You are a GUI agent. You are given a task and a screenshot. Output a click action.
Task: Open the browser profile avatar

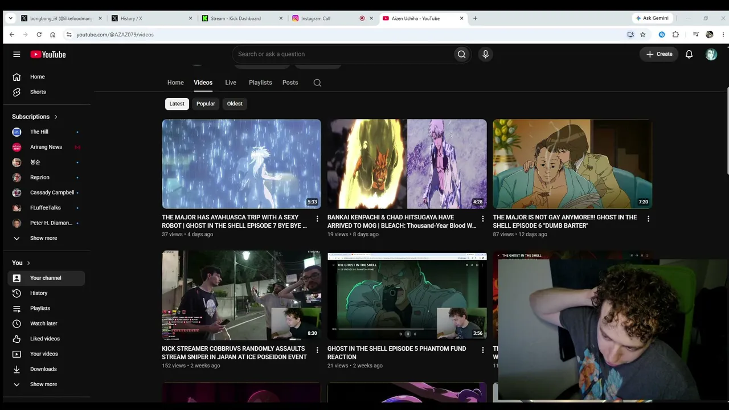pos(709,34)
